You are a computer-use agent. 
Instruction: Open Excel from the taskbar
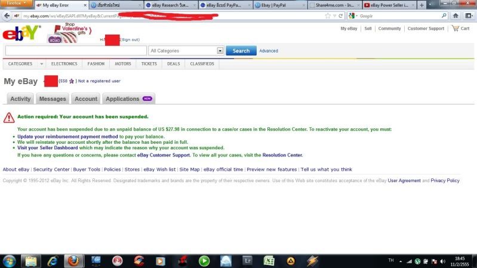[x=269, y=261]
